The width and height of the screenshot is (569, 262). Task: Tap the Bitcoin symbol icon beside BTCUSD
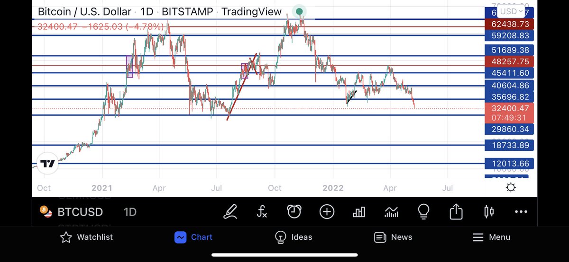point(46,211)
